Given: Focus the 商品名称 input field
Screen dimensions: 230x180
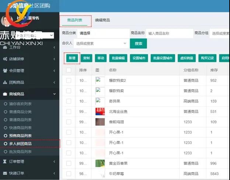Looking at the screenshot, I should pos(169,33).
